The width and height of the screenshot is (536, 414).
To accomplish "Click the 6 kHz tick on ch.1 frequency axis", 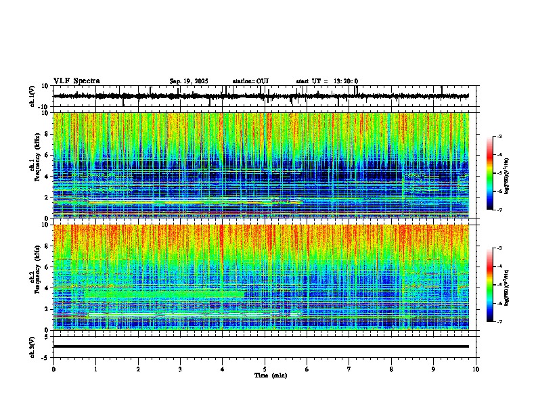I will click(x=47, y=155).
